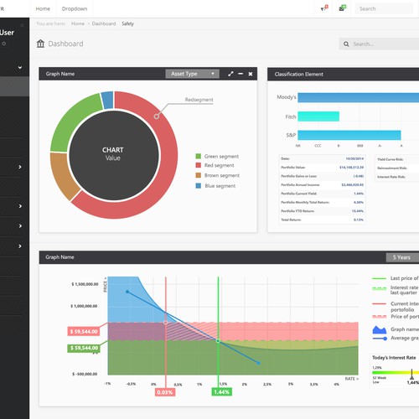The image size is (419, 419).
Task: Click the green 1.44% rate marker label
Action: [x=221, y=392]
